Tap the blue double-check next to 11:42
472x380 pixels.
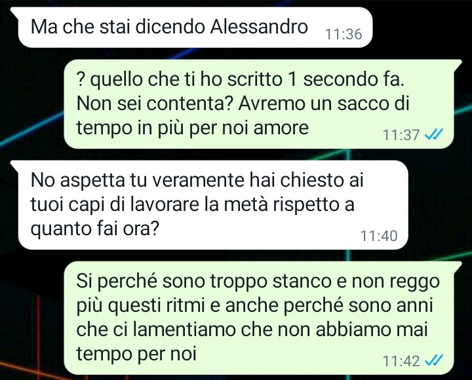[434, 360]
